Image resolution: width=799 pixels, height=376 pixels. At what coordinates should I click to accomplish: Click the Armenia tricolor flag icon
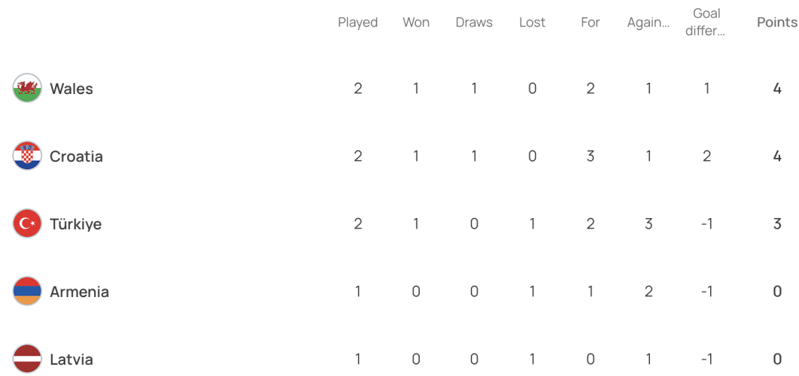click(27, 292)
